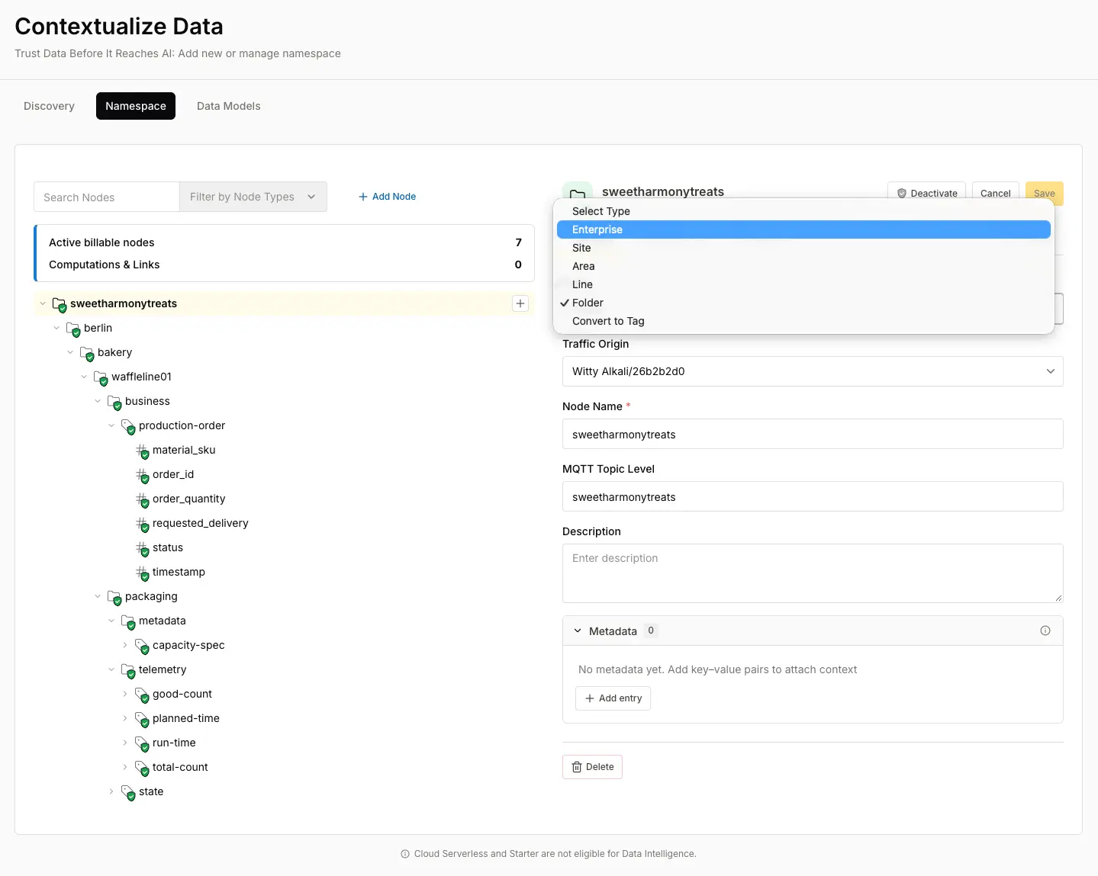
Task: Click the plus icon on sweetharmonytreats row
Action: click(520, 303)
